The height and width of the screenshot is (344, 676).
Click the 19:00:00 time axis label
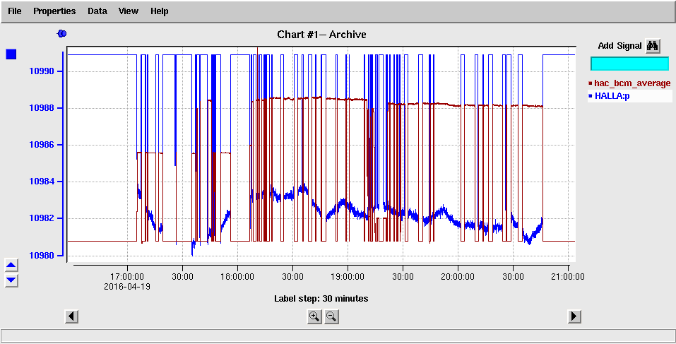[x=348, y=276]
